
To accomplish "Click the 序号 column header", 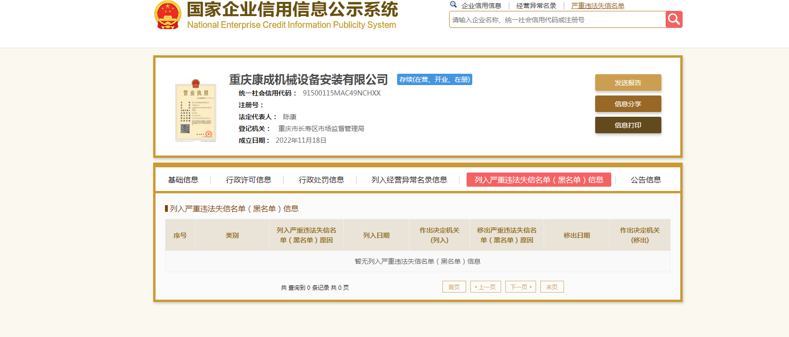I will coord(180,235).
